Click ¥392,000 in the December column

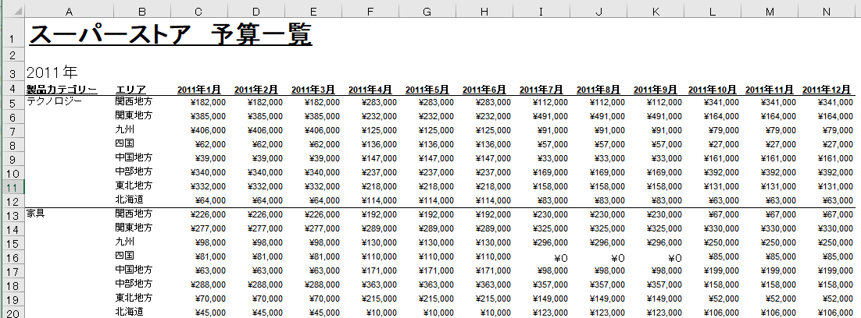coord(836,172)
